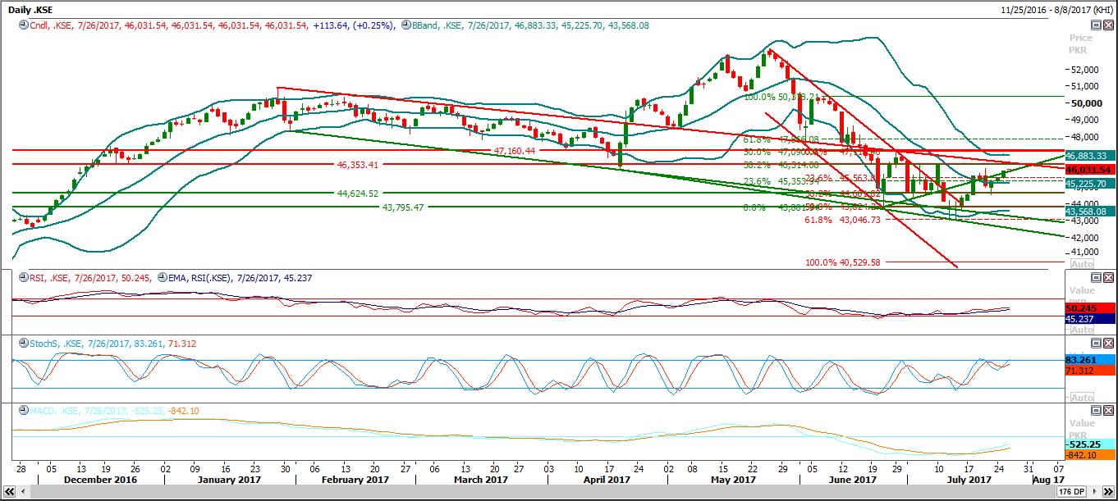Click the 43,795.47 support line label
Screen dimensions: 1118x501
tap(403, 207)
